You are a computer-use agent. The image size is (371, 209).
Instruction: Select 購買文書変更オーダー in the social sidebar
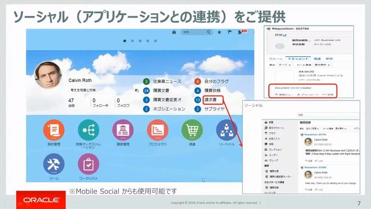tap(281, 176)
